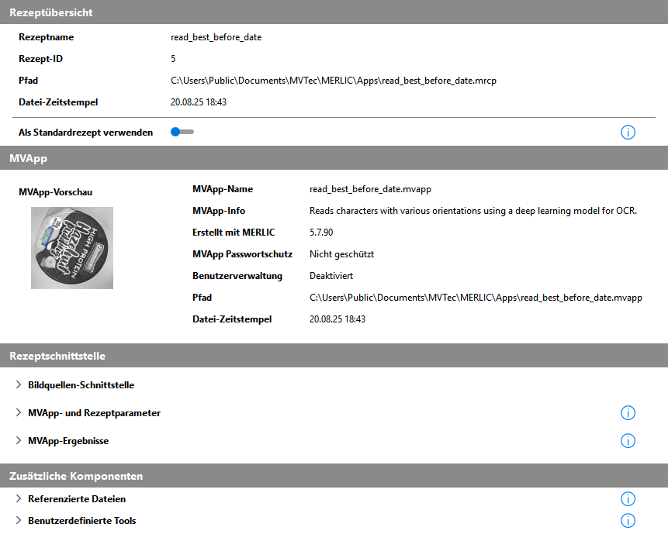Click the MVApp-Vorschau preview thumbnail
The width and height of the screenshot is (668, 541).
(x=72, y=248)
